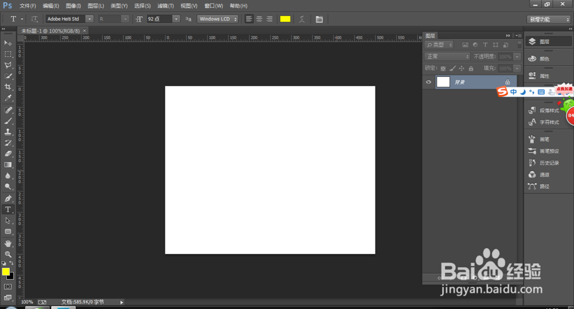Open the 颜色 panel button
574x309 pixels.
548,59
